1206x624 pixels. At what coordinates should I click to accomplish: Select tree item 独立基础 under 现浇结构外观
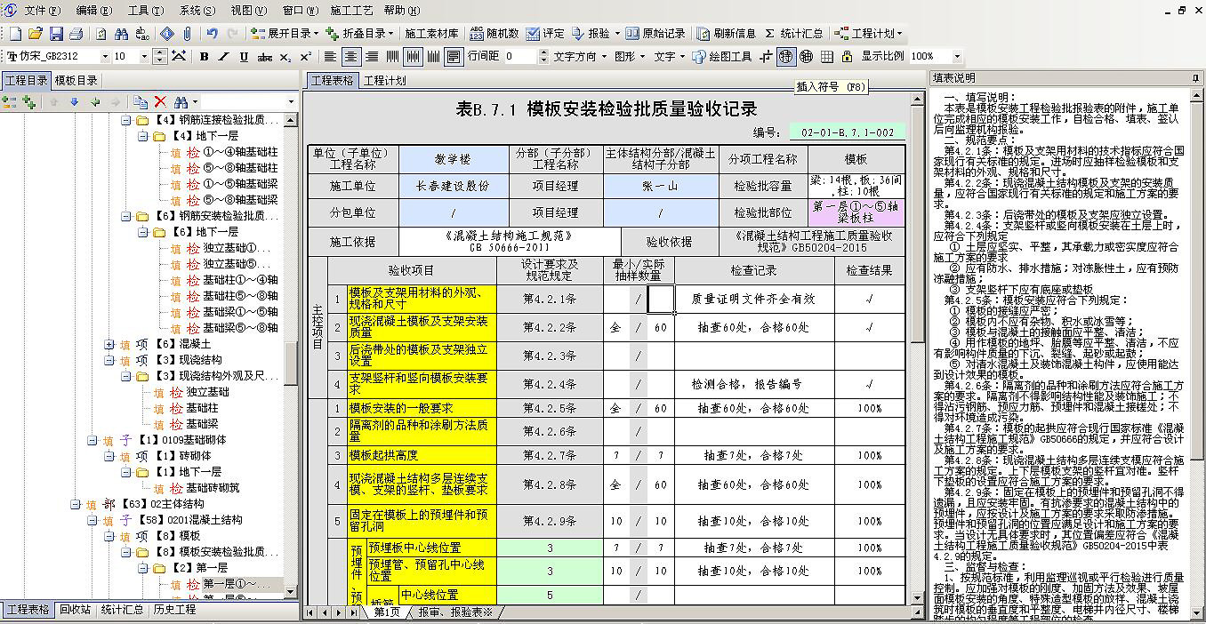pyautogui.click(x=208, y=392)
